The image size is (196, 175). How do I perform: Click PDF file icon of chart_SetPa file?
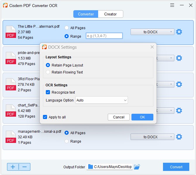pos(11,111)
